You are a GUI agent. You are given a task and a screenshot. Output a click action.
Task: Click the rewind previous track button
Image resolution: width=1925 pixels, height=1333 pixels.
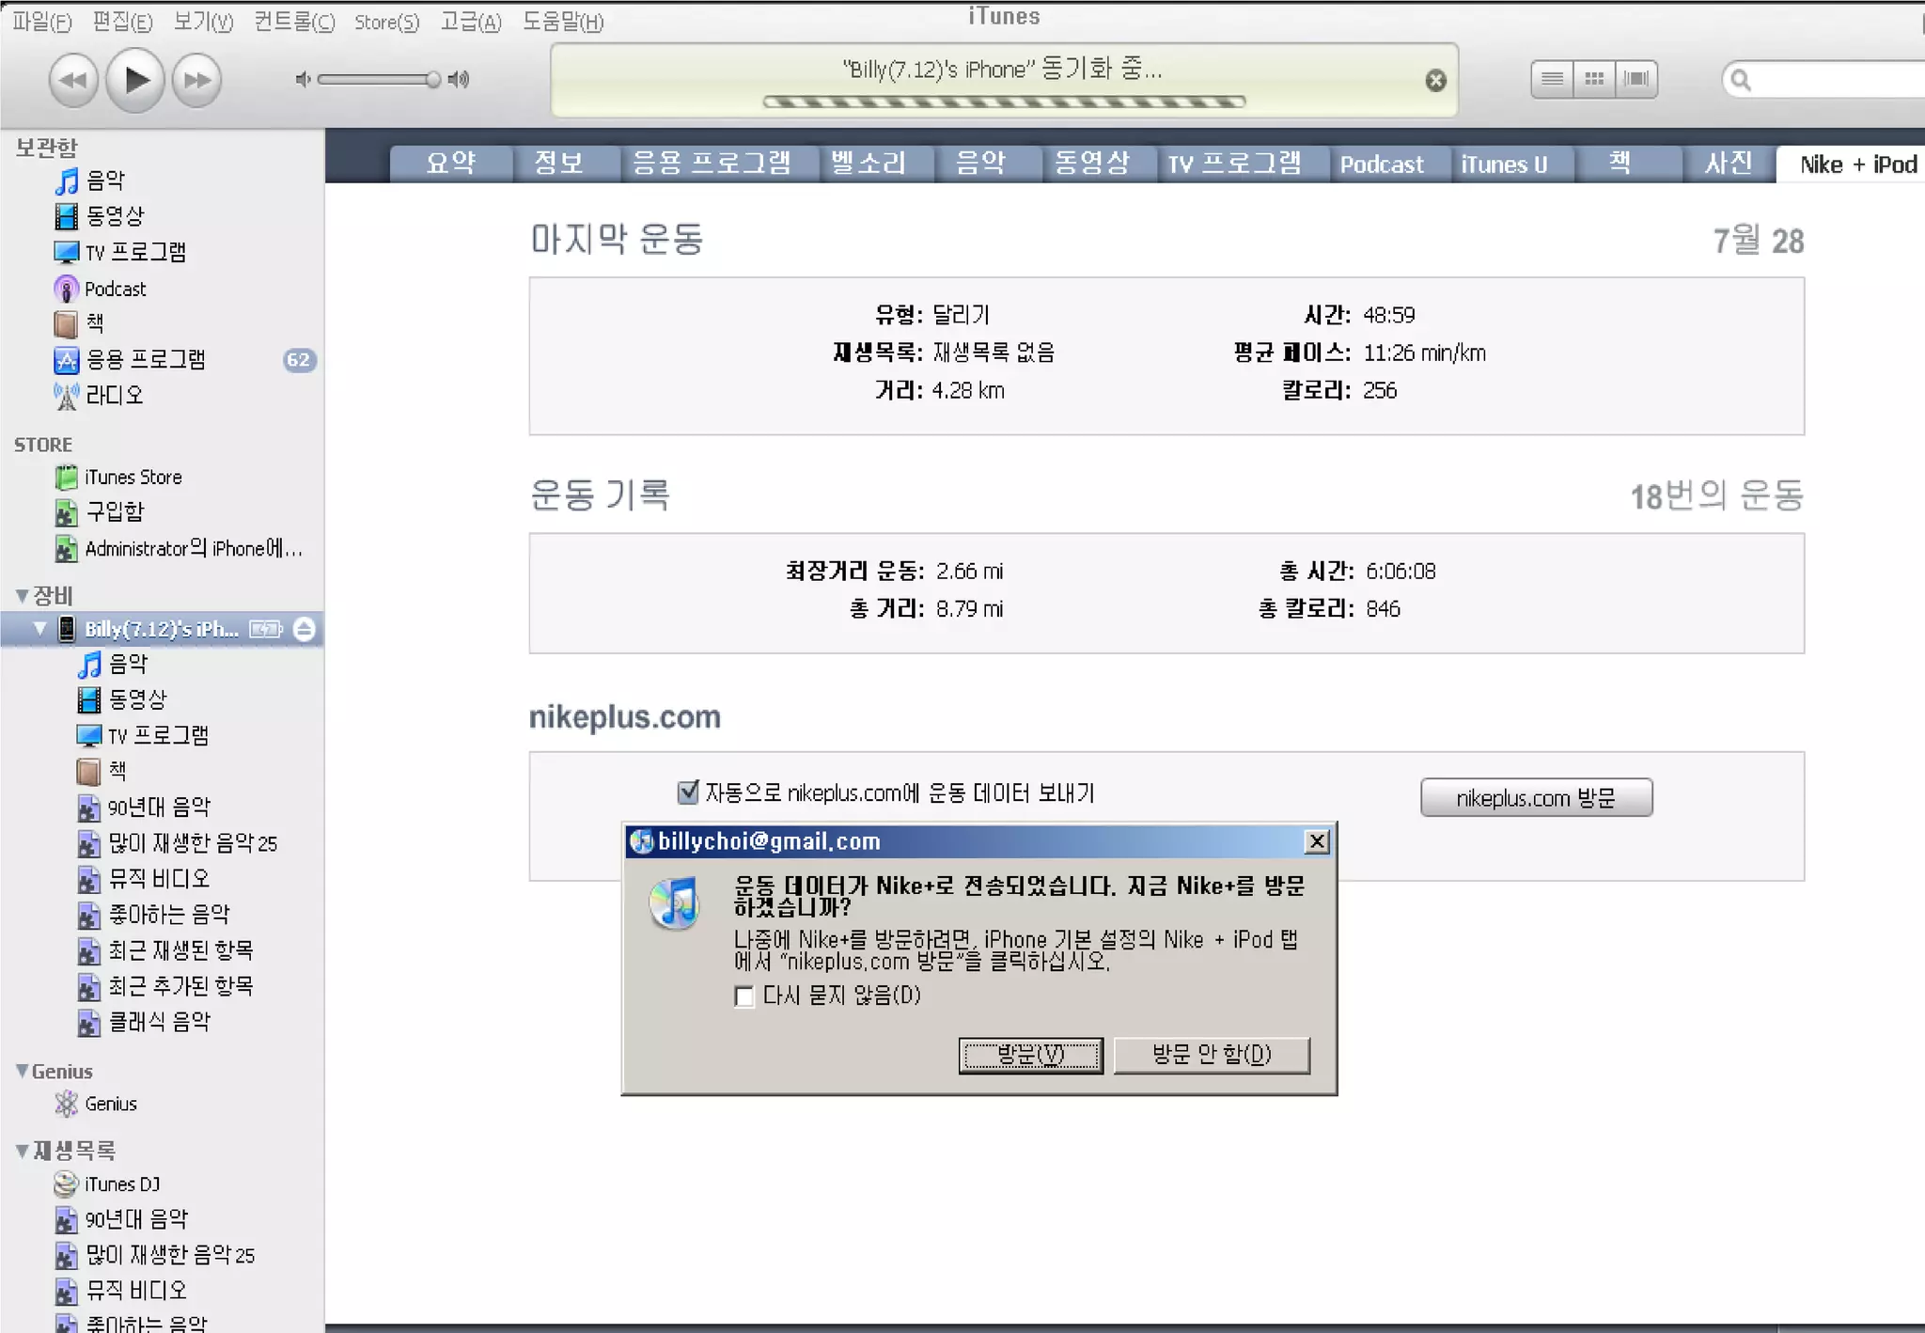pos(72,80)
